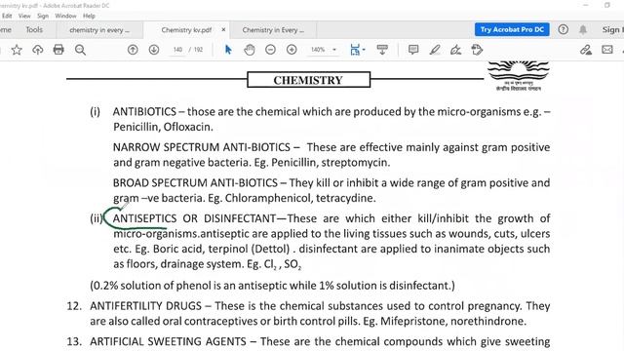The width and height of the screenshot is (624, 351).
Task: Open the Sign menu
Action: coord(43,16)
